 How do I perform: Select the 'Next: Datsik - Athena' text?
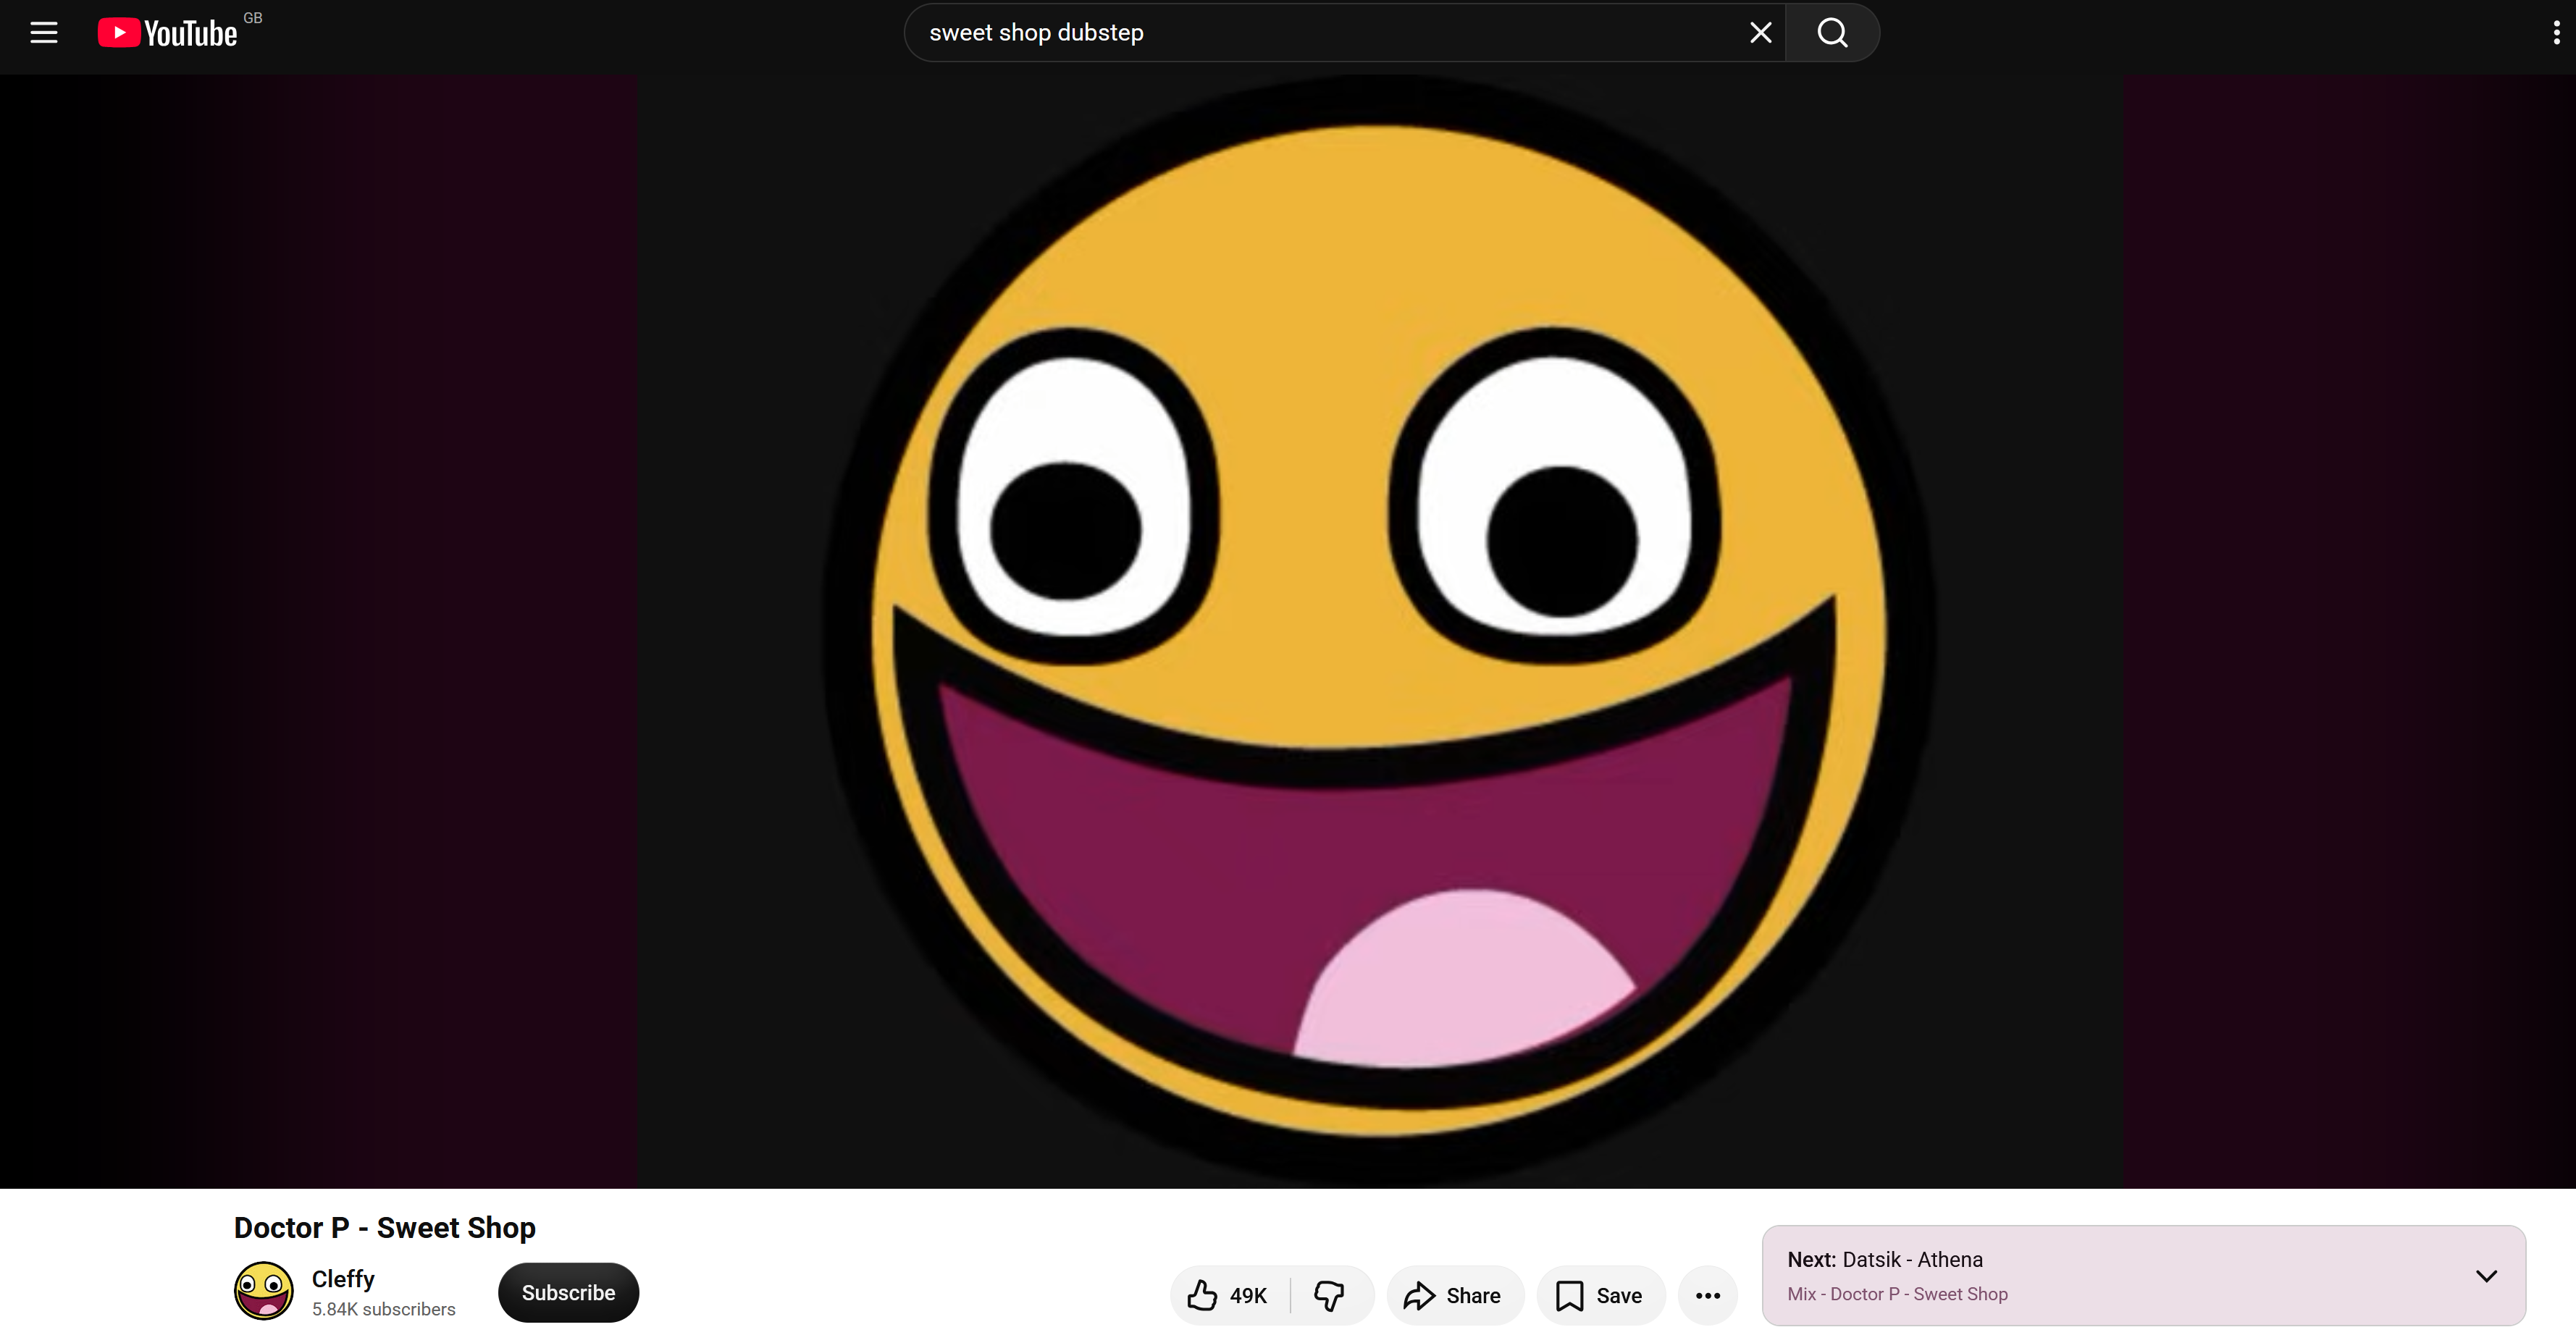coord(1885,1259)
